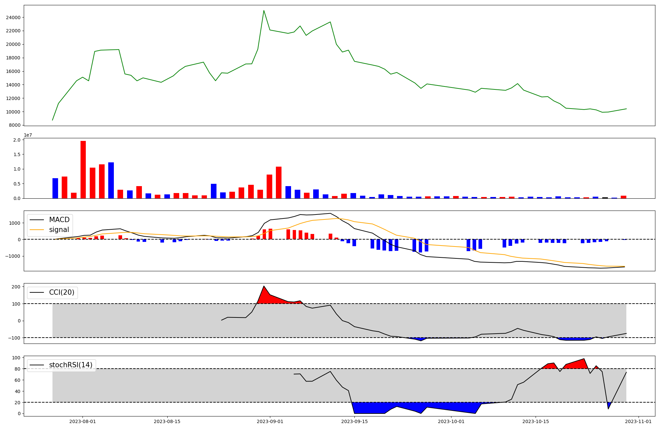
Task: Click the 2023-08-15 x-axis date label
Action: (x=167, y=421)
